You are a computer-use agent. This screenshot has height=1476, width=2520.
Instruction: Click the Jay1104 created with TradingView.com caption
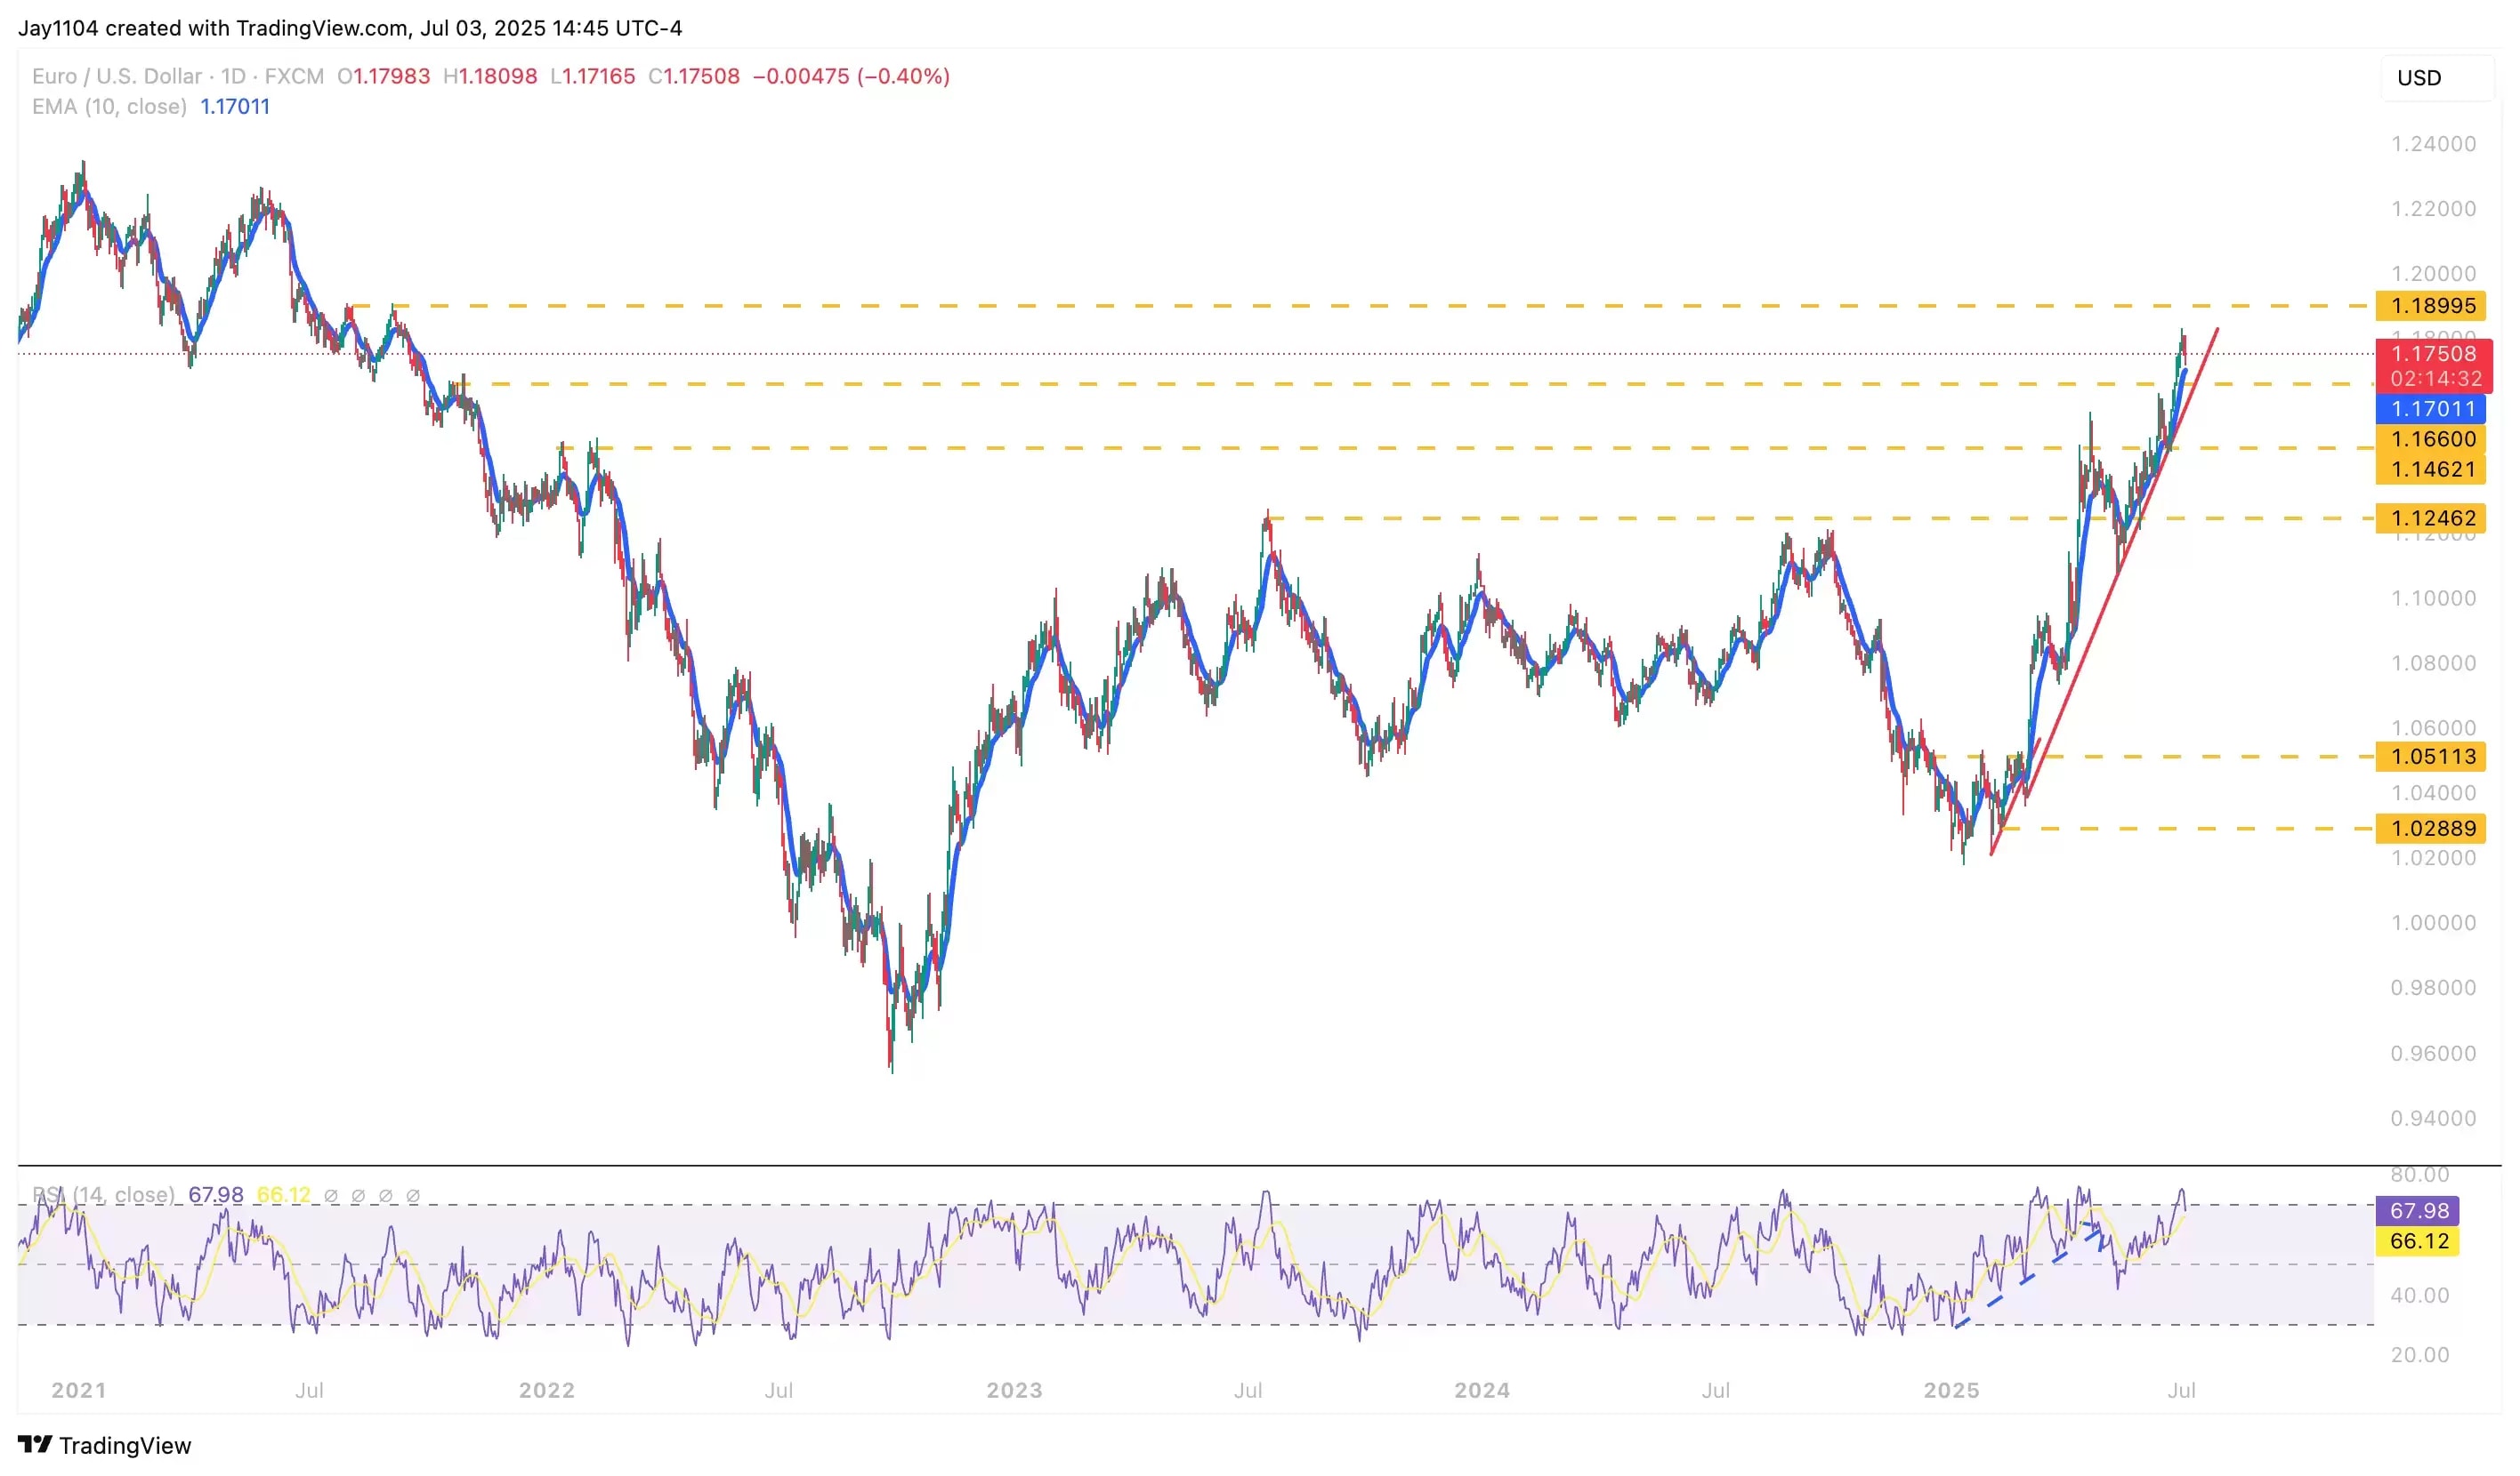[350, 28]
